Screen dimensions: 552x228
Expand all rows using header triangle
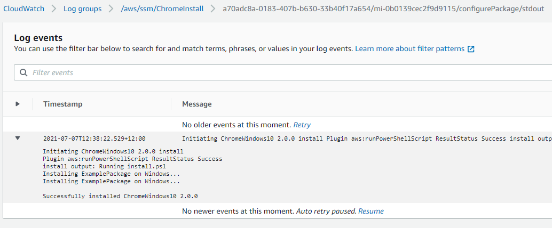coord(18,104)
